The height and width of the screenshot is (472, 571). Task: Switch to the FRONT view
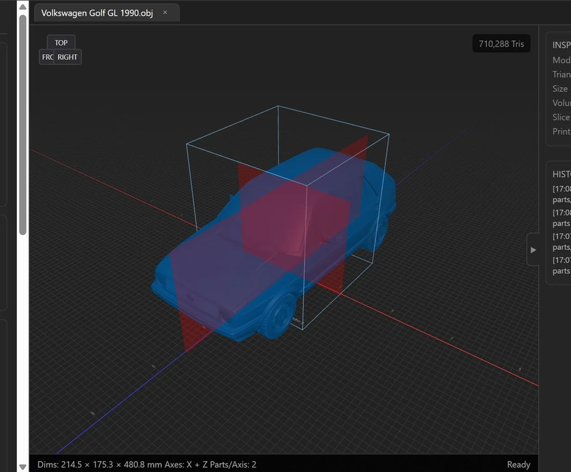tap(48, 57)
